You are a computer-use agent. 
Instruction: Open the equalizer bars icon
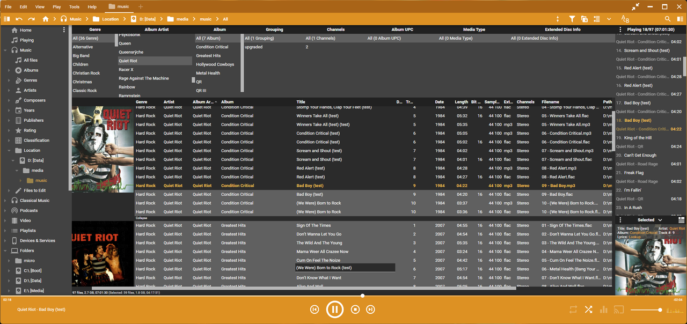[604, 310]
